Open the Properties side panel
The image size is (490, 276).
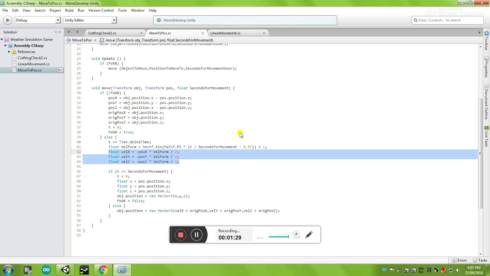[x=487, y=67]
